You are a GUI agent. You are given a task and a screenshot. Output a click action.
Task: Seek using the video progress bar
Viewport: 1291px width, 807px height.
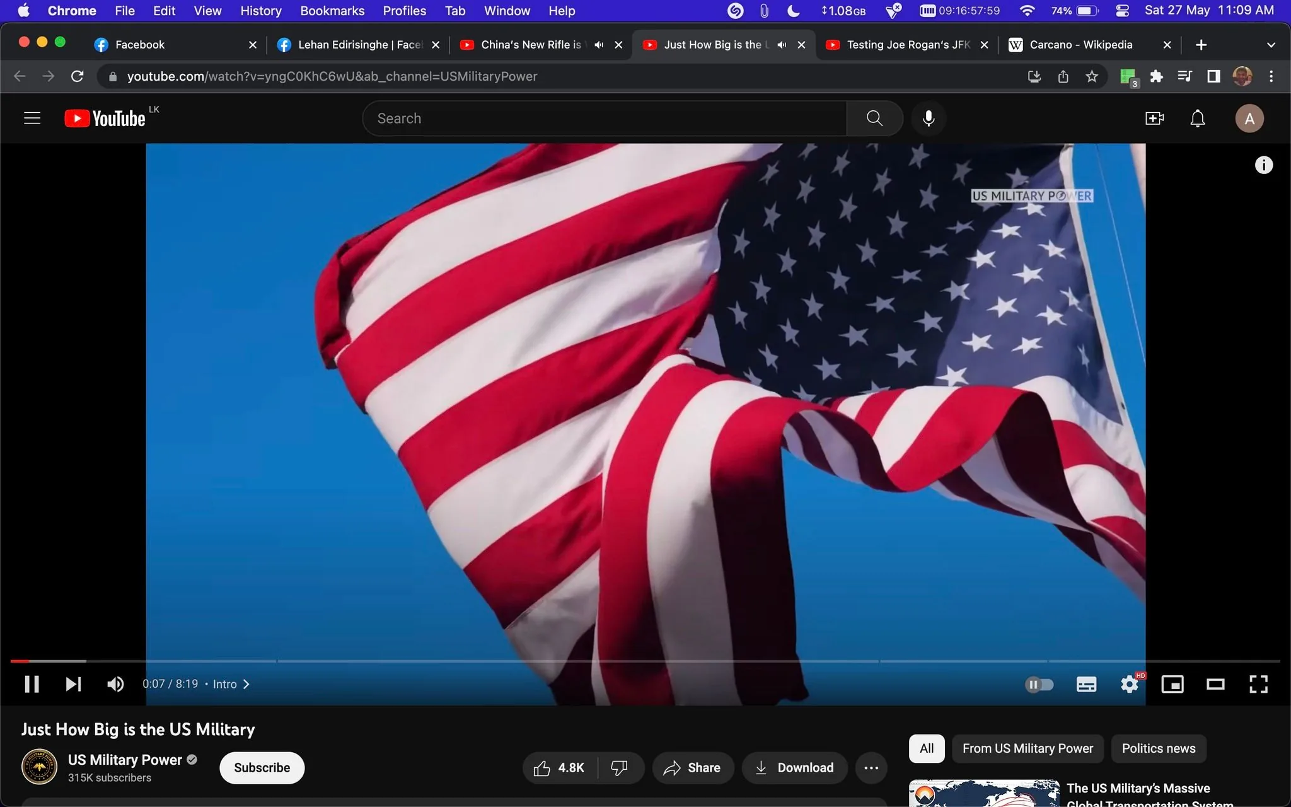coord(441,661)
